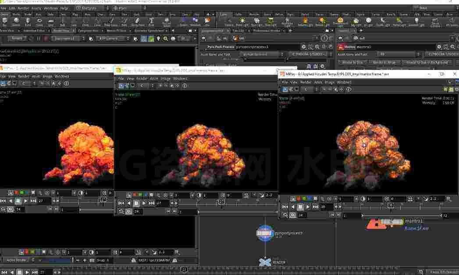Create an Area Light from the shelf
The height and width of the screenshot is (275, 459).
pos(270,21)
